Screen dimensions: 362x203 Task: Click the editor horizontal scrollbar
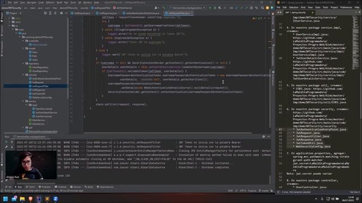pyautogui.click(x=167, y=133)
